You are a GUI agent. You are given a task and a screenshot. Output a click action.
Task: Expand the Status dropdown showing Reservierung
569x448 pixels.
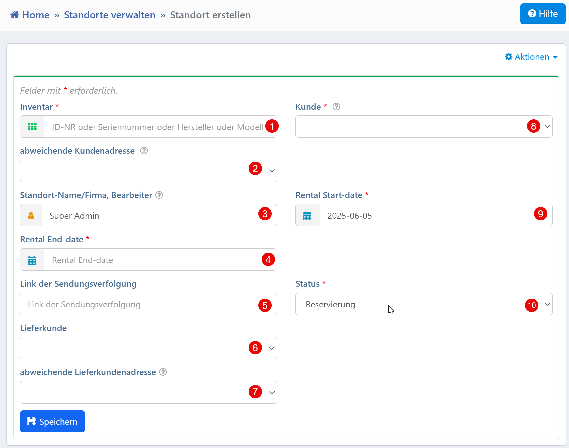pos(424,304)
